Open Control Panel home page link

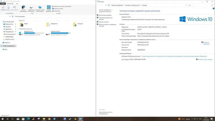coord(106,11)
